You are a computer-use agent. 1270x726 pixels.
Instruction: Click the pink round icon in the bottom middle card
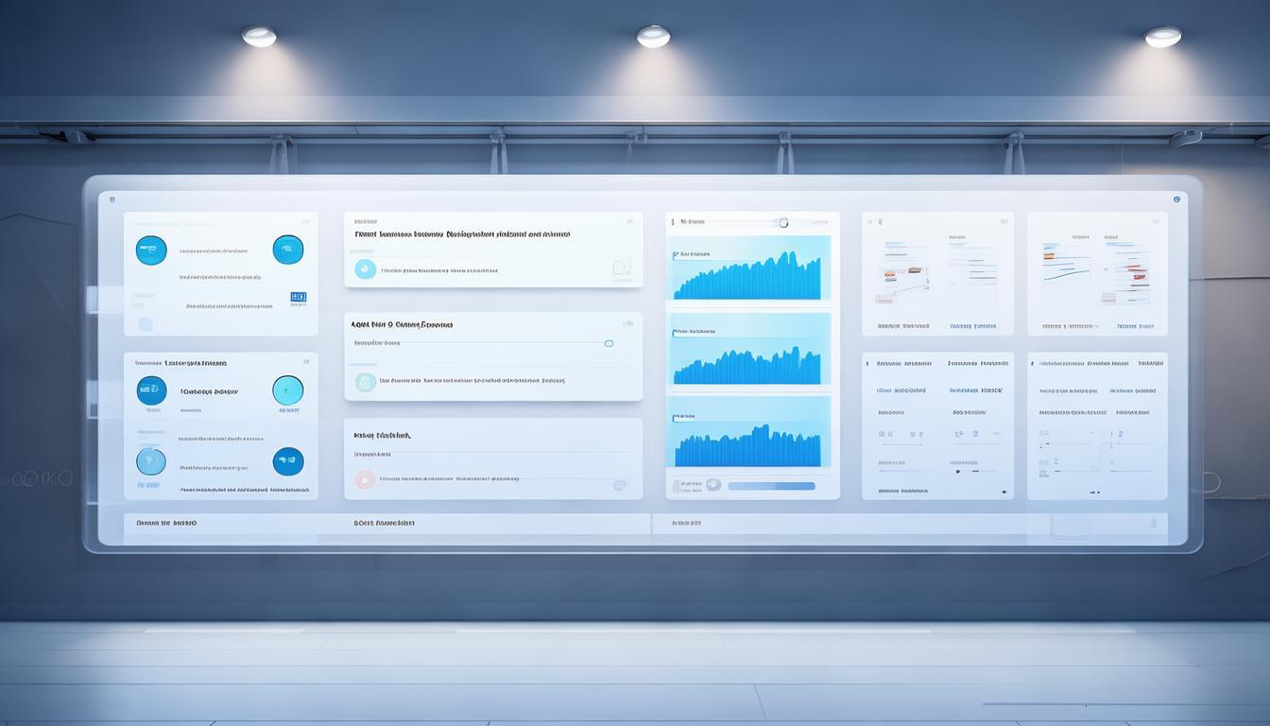pyautogui.click(x=365, y=480)
